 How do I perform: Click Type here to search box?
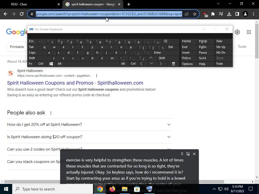53,189
